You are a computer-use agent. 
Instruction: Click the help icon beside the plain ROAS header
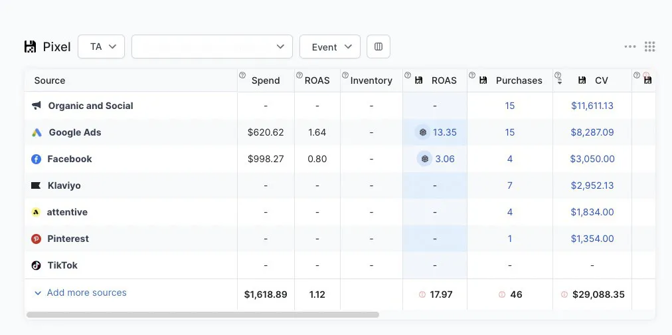click(x=299, y=75)
